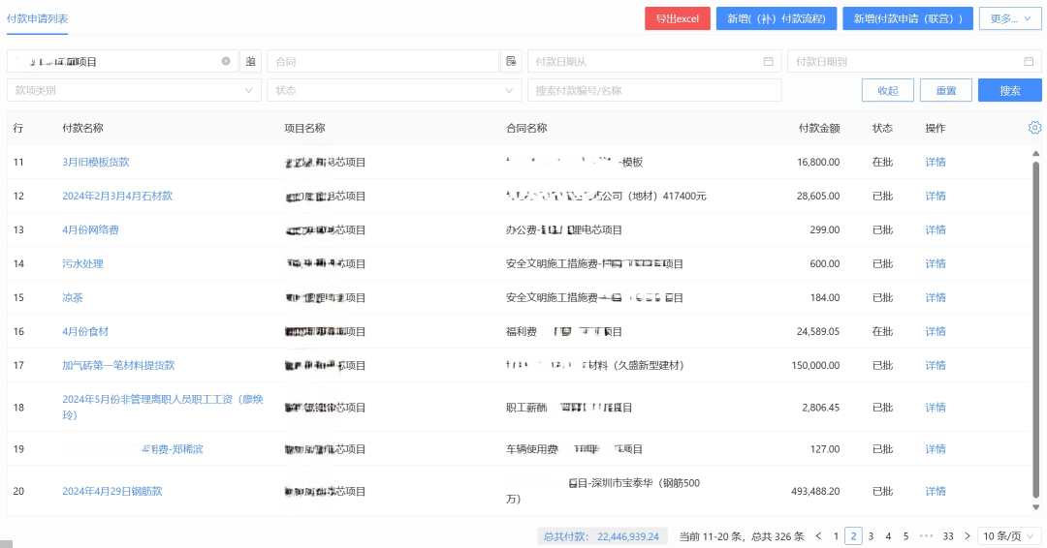This screenshot has height=548, width=1047.
Task: Open 3月旧模板货款 payment link
Action: (95, 162)
